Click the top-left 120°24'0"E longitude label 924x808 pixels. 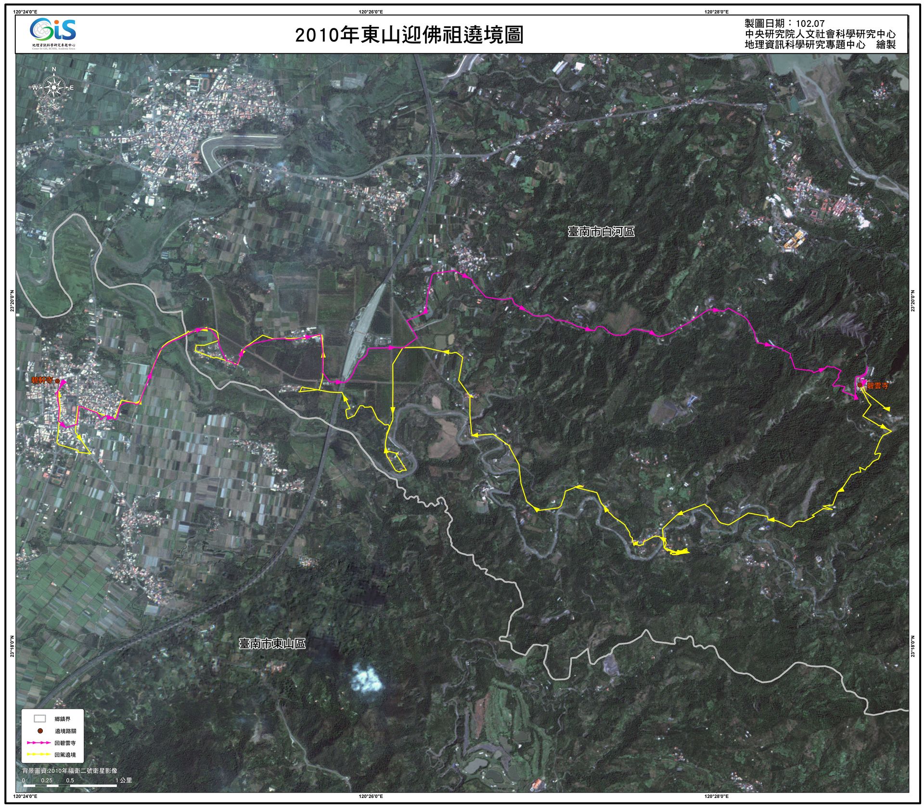pos(26,12)
